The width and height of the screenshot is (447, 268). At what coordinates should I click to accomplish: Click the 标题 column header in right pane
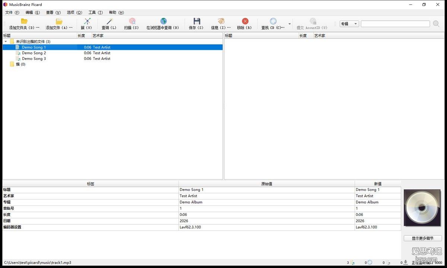[261, 36]
